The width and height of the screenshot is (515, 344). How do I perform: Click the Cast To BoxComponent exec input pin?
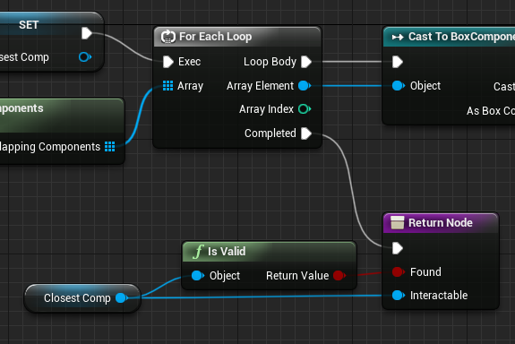[x=398, y=62]
